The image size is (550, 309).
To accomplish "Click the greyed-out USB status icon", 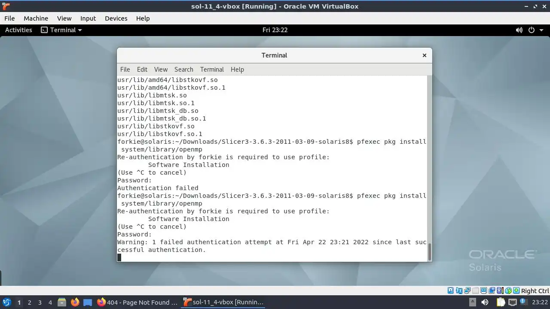I will [475, 291].
